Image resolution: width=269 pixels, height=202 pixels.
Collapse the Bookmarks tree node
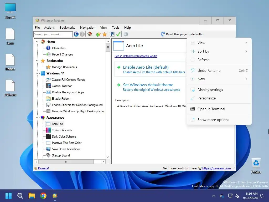coord(37,61)
